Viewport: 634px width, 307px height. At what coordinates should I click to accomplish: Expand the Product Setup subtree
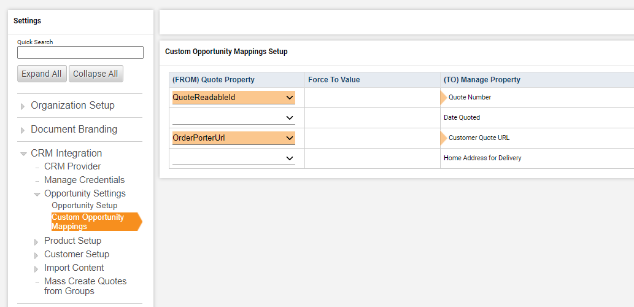click(x=37, y=241)
